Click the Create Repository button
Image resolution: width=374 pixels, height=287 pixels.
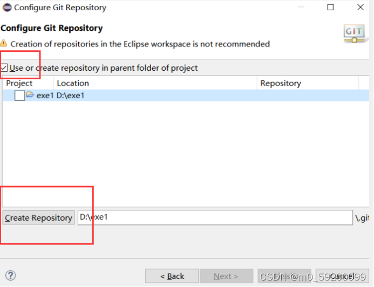(x=38, y=217)
